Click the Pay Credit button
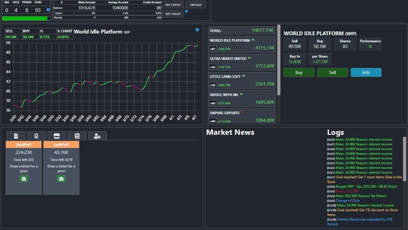Screen dimensions: 408x230 [173, 4]
